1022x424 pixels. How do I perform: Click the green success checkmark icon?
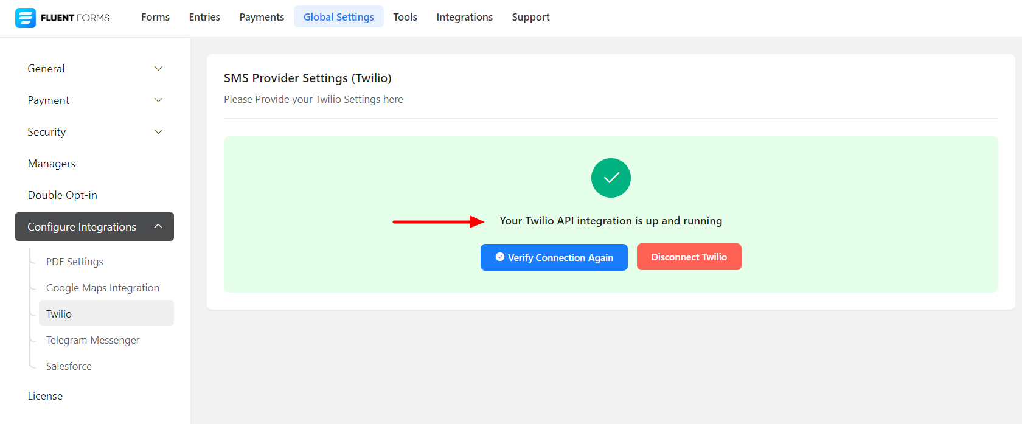pyautogui.click(x=611, y=178)
